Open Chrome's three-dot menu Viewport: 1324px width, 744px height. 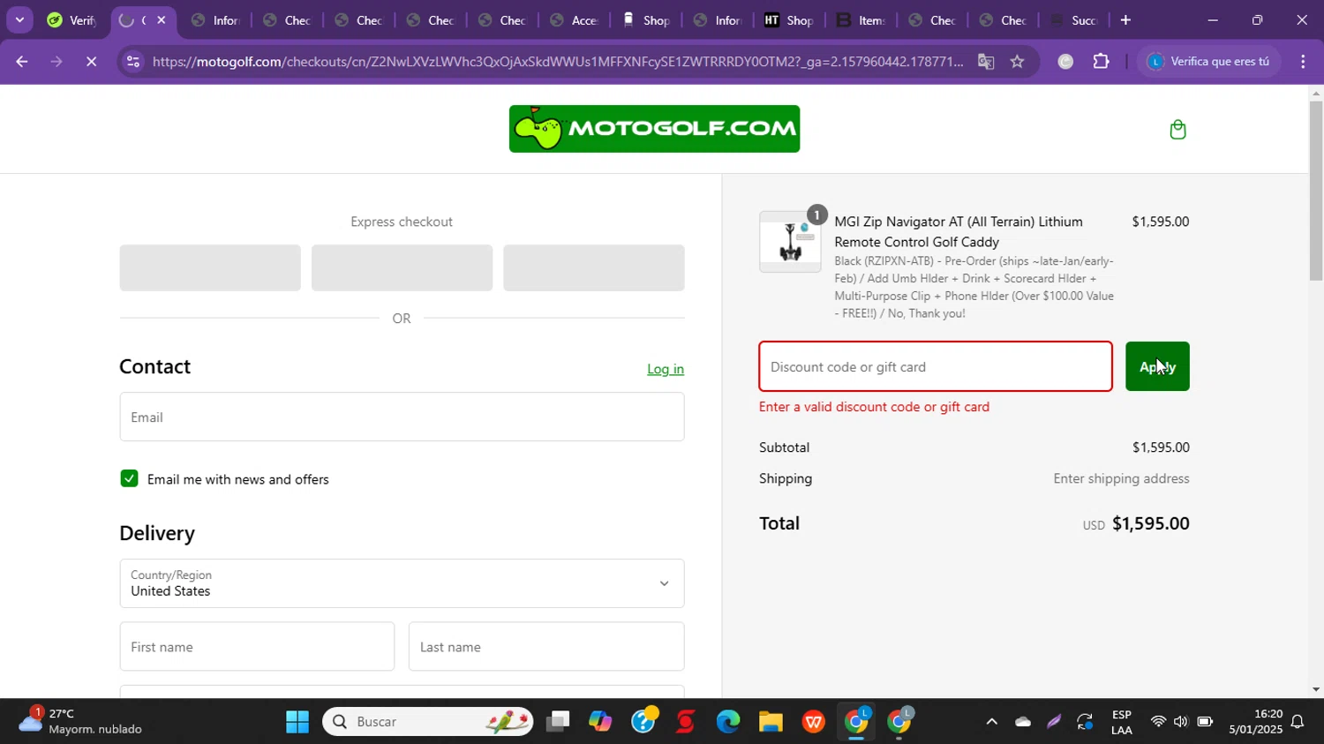click(x=1303, y=62)
